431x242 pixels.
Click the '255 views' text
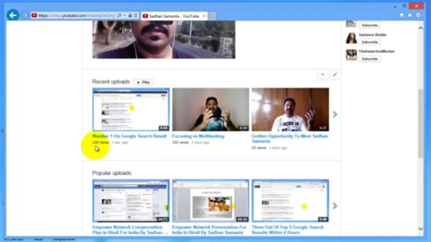pyautogui.click(x=180, y=143)
